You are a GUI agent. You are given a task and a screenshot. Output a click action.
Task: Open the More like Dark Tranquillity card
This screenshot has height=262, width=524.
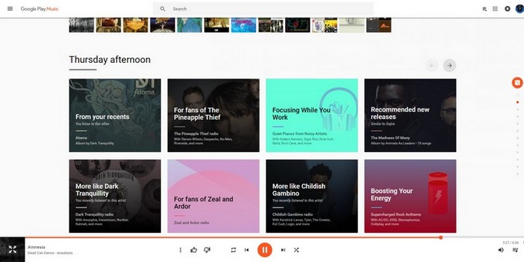point(115,196)
